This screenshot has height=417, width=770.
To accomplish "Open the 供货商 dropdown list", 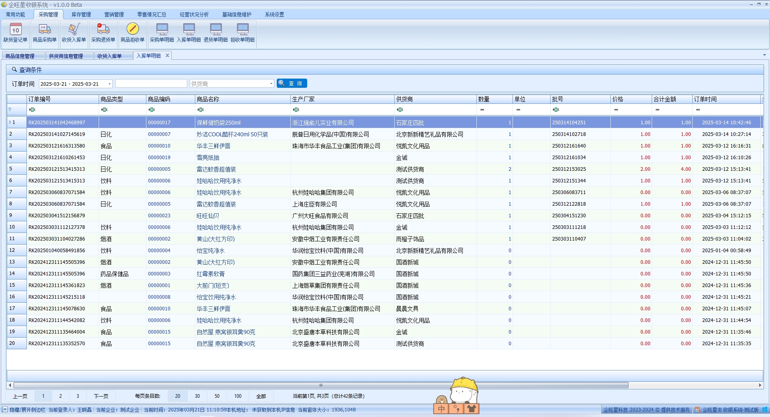I will pos(271,84).
